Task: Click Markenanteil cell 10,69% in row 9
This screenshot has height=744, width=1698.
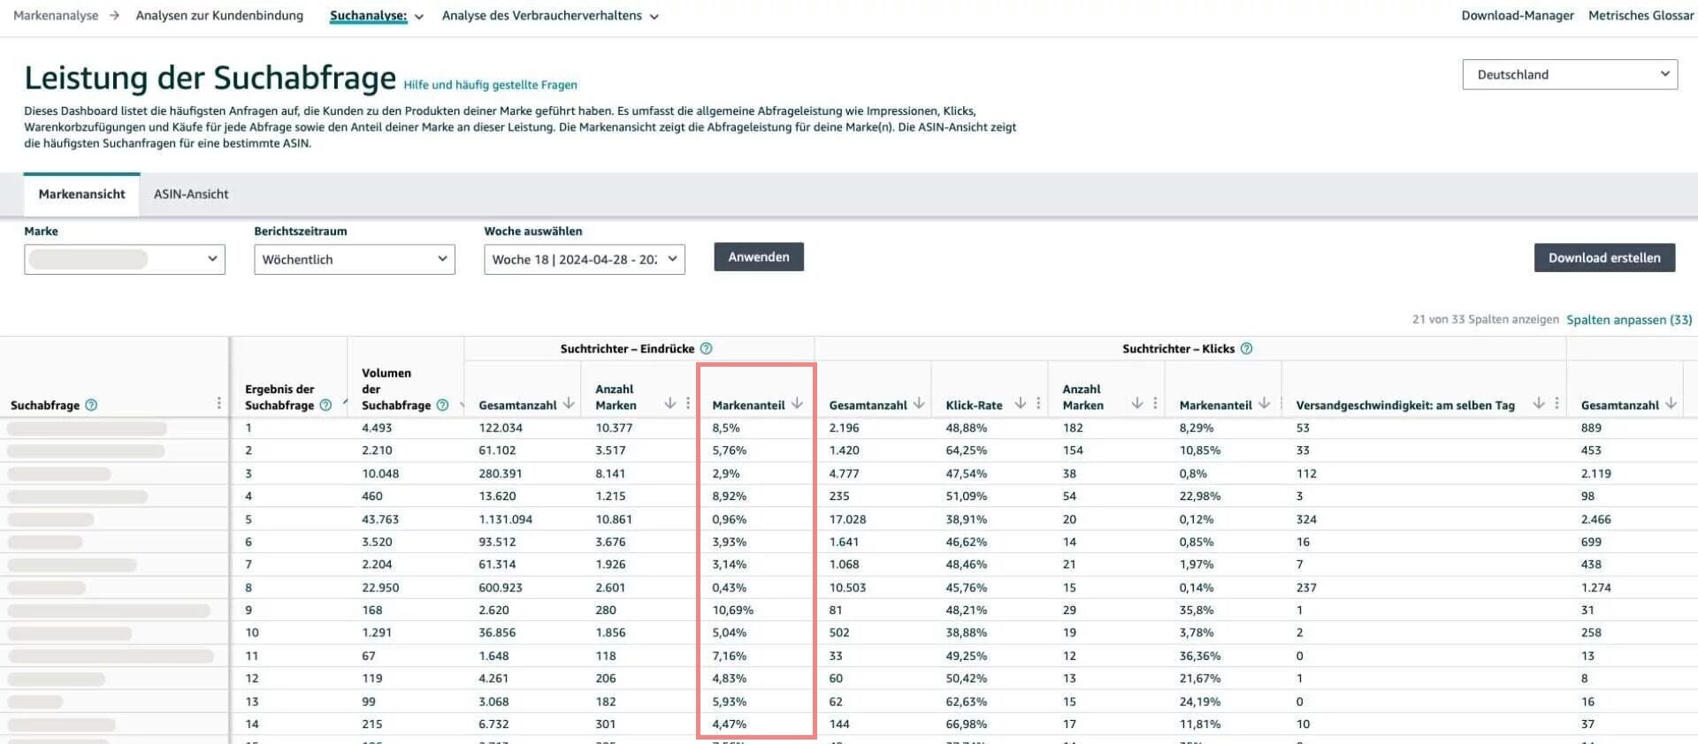Action: click(733, 611)
